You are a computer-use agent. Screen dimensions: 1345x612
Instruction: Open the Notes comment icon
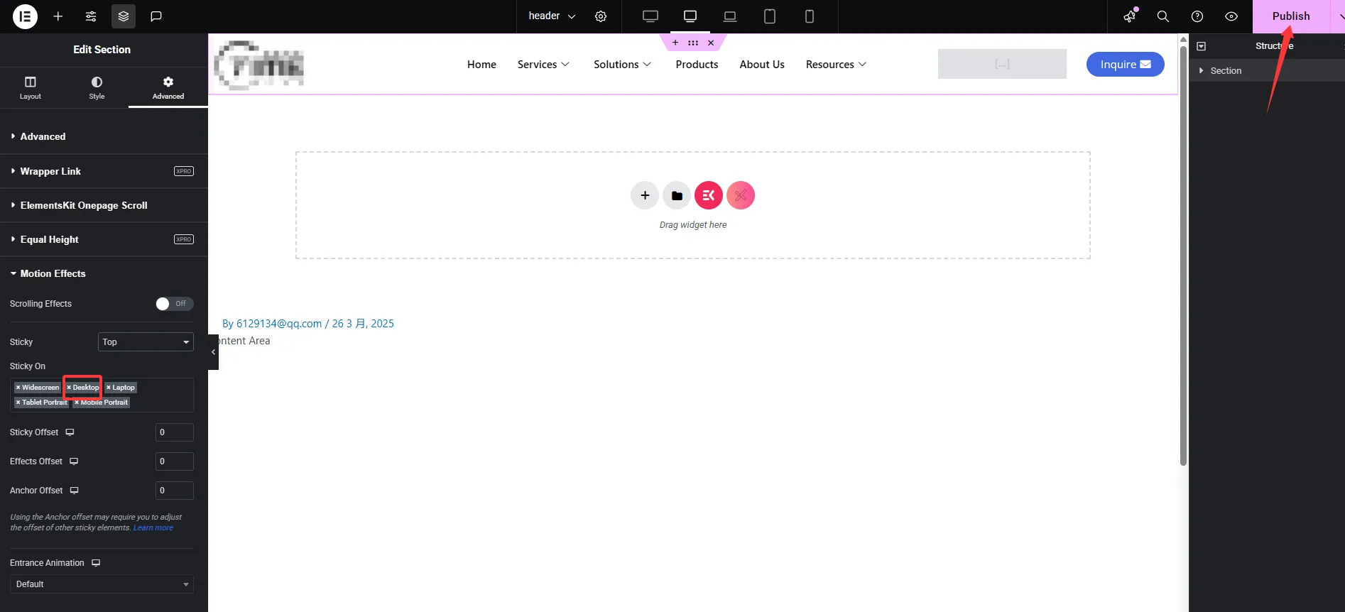(156, 16)
